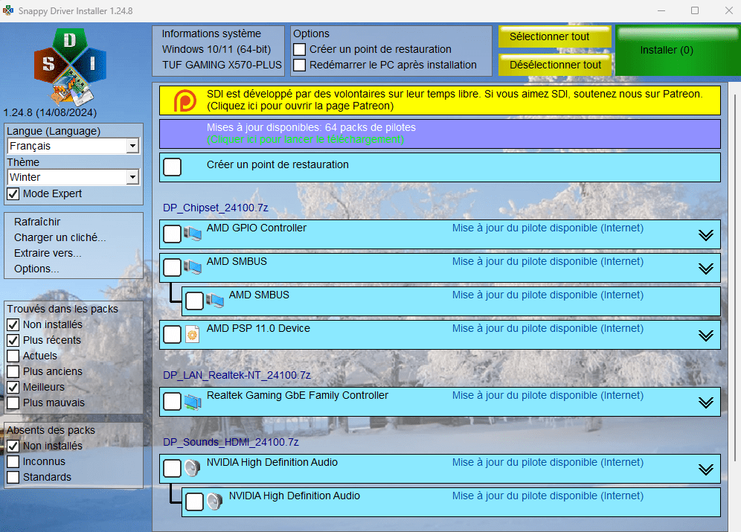Image resolution: width=741 pixels, height=532 pixels.
Task: Click the Patreon icon in yellow banner
Action: click(x=185, y=100)
